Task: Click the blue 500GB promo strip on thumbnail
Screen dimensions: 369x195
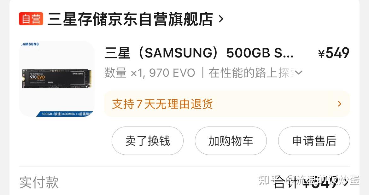Action: pos(65,114)
